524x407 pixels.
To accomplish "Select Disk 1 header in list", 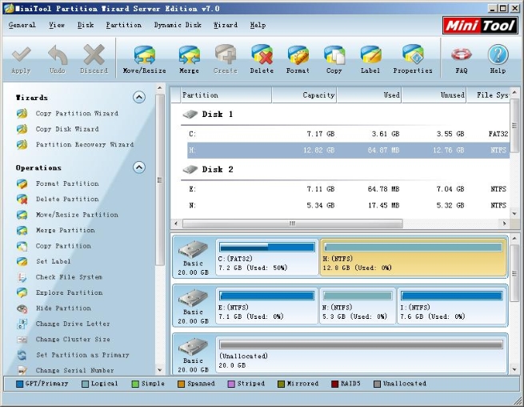I will pos(207,115).
